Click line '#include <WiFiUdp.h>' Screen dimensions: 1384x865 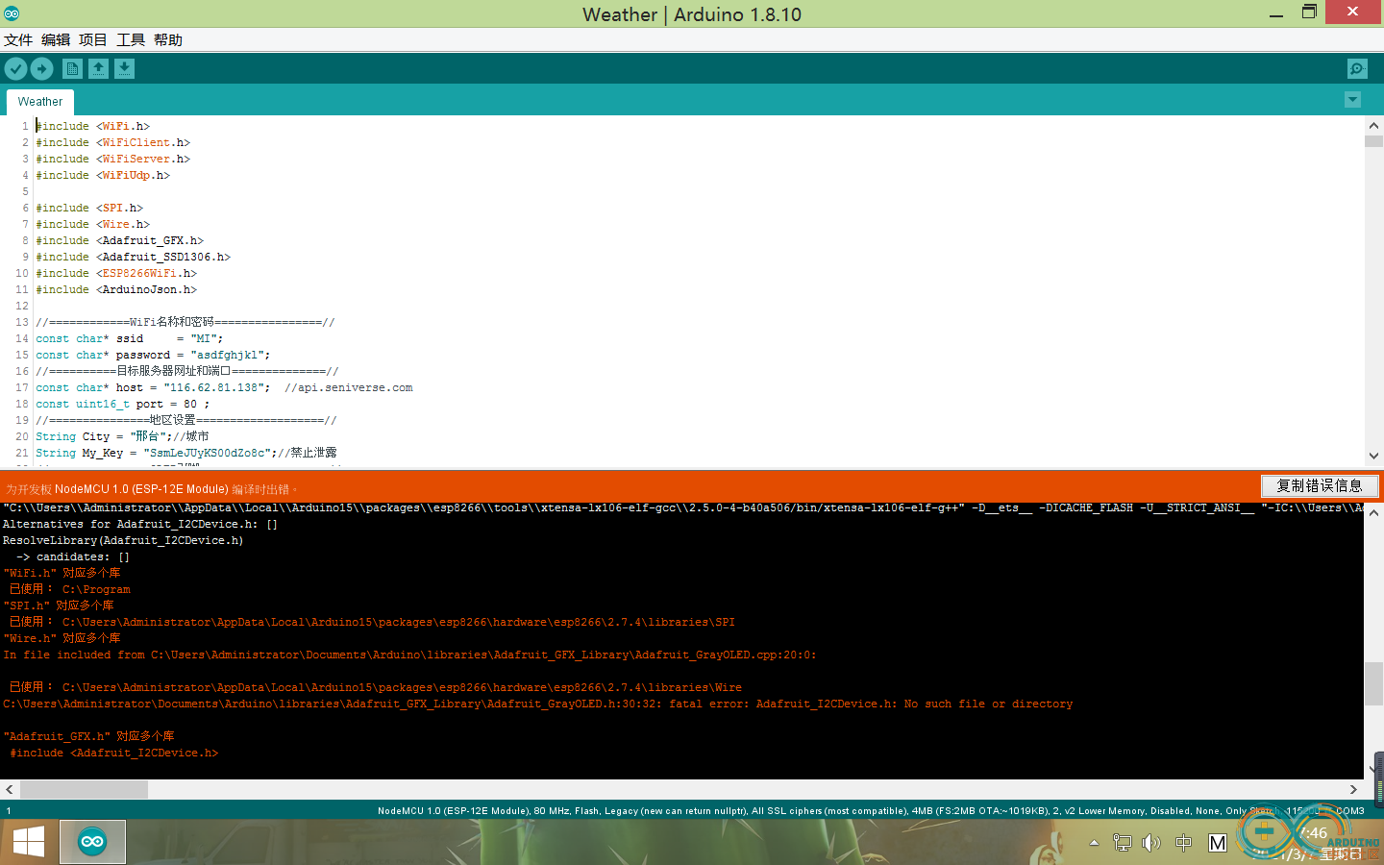(103, 175)
